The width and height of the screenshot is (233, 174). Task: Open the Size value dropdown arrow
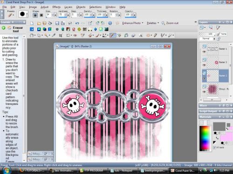(x=55, y=15)
